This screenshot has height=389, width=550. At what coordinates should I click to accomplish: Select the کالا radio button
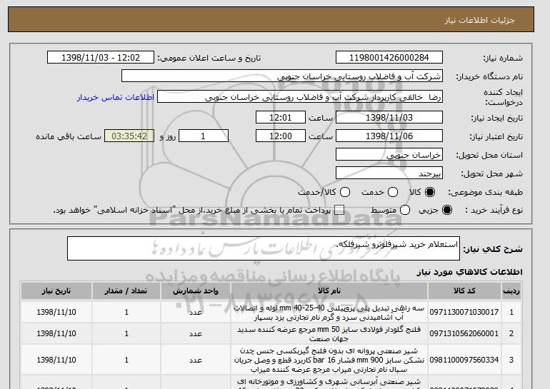tap(430, 192)
